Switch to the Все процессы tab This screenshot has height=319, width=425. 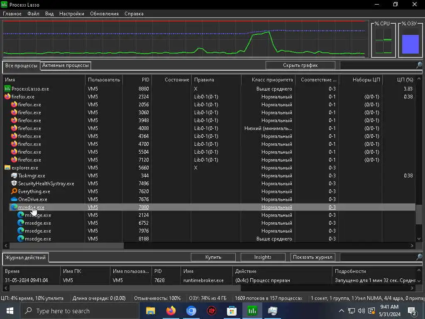click(x=22, y=66)
